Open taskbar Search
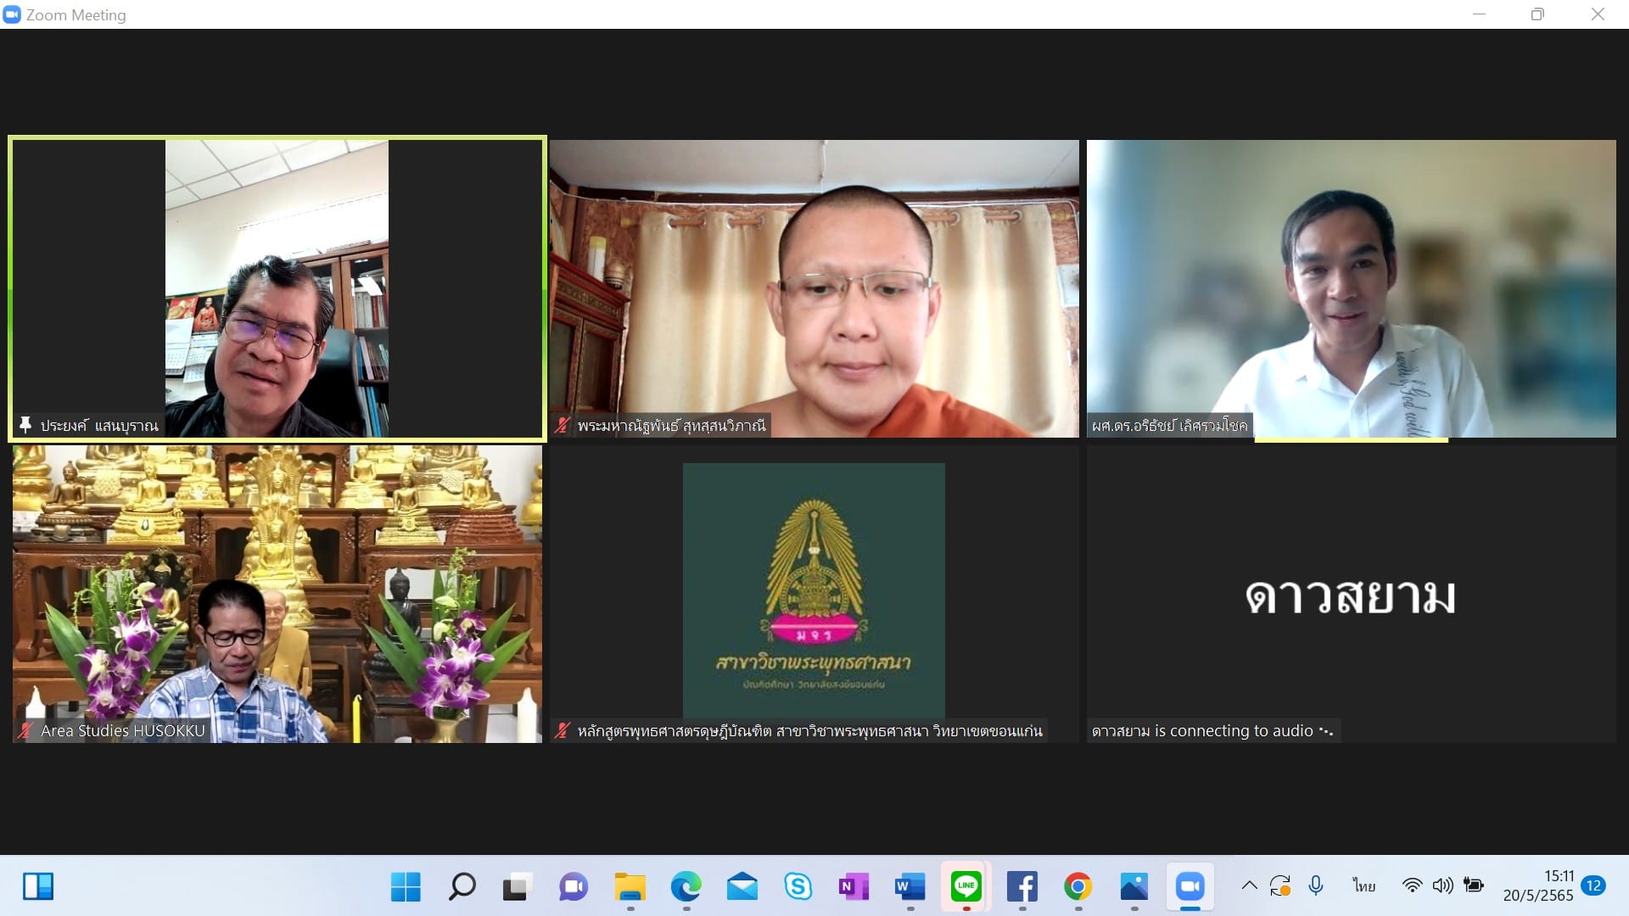The width and height of the screenshot is (1629, 916). tap(462, 886)
